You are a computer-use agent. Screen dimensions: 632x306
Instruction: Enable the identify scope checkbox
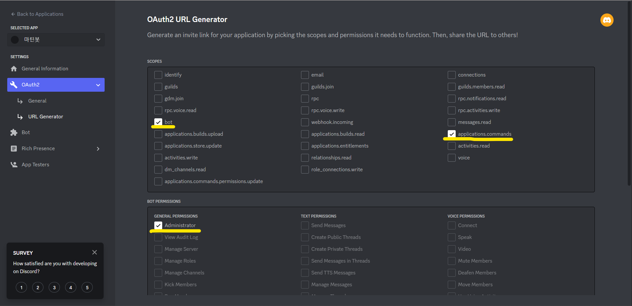coord(158,75)
